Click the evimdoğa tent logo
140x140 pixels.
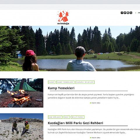point(63,17)
